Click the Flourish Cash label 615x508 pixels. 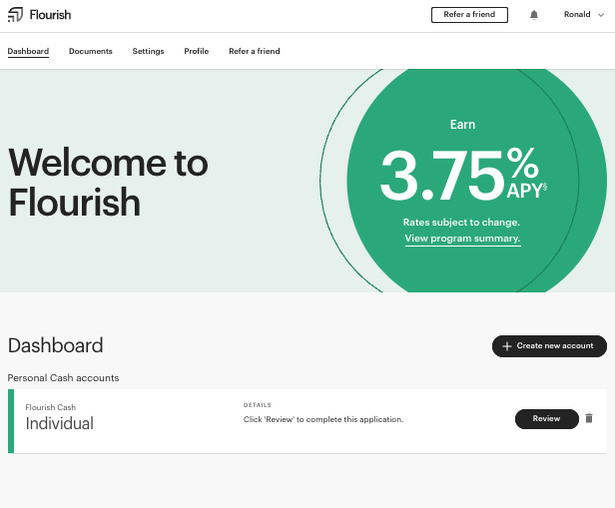51,407
